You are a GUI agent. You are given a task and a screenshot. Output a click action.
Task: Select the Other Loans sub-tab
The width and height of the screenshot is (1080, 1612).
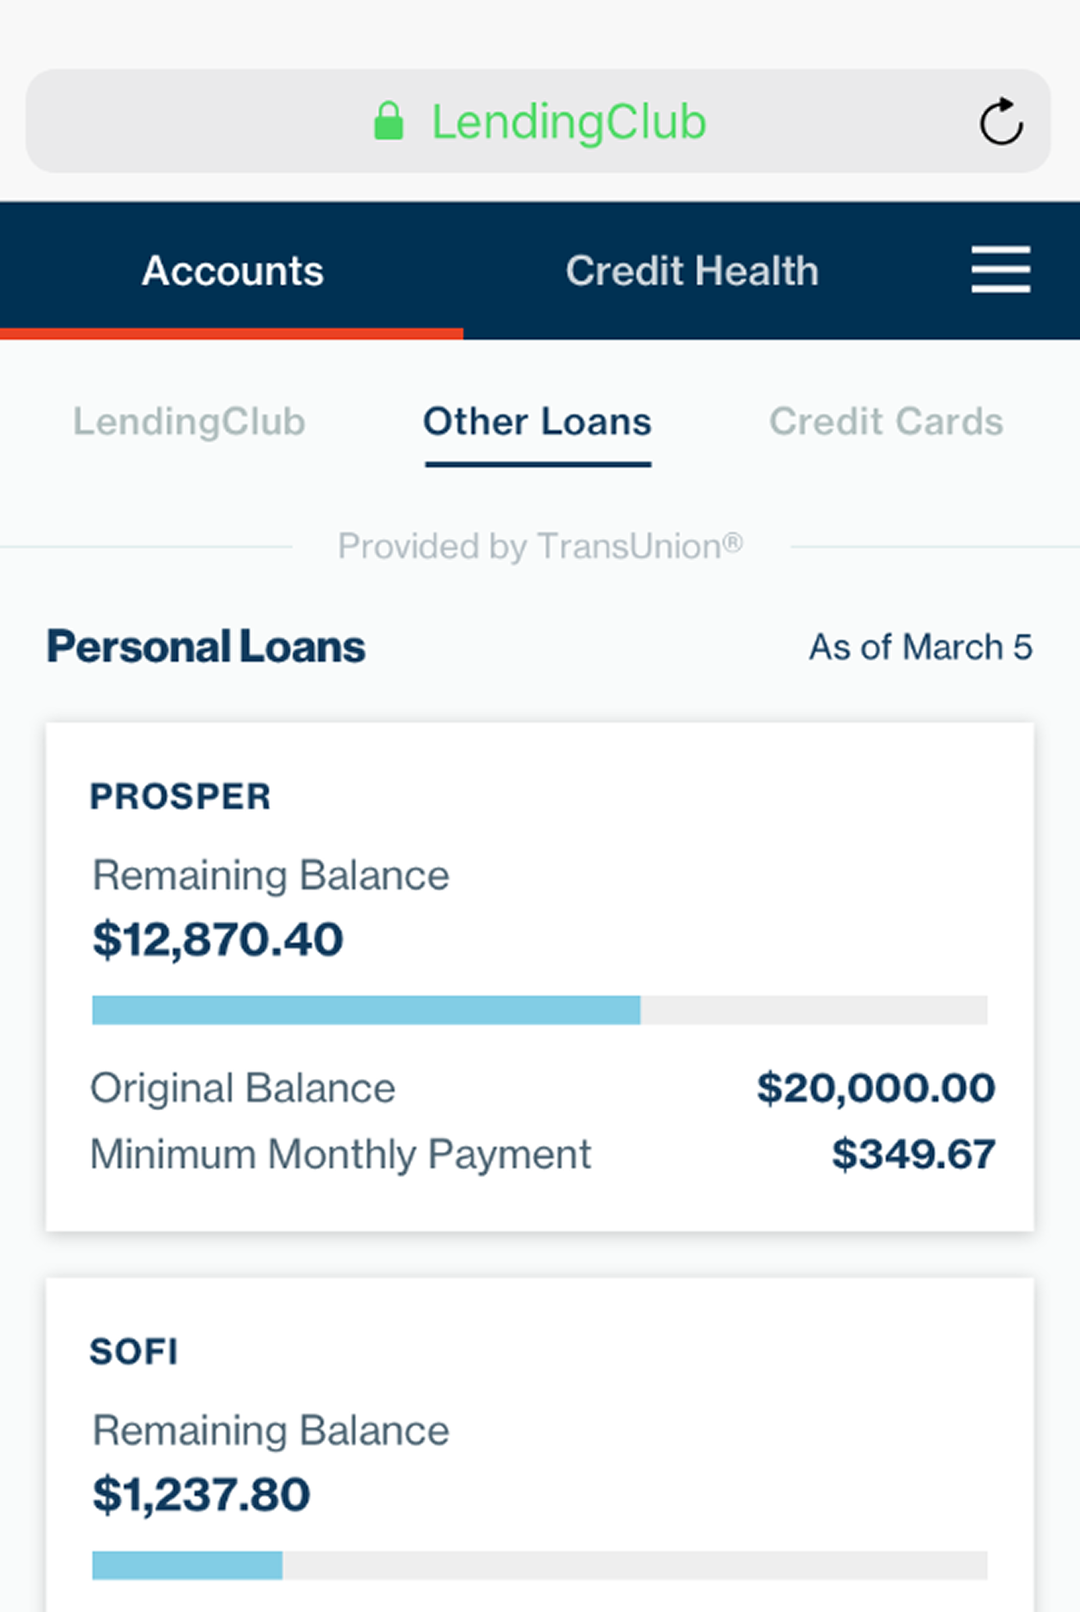[x=537, y=422]
